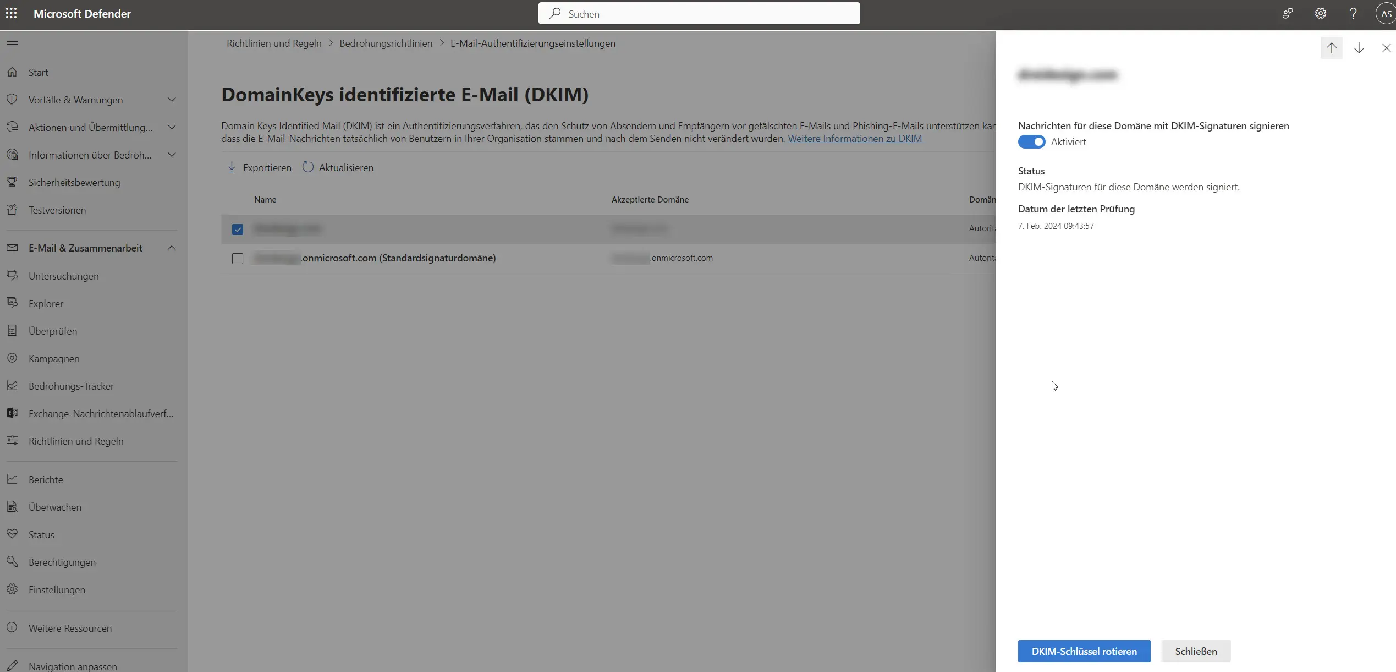Open the Berichte menu item
Viewport: 1396px width, 672px height.
pos(46,479)
